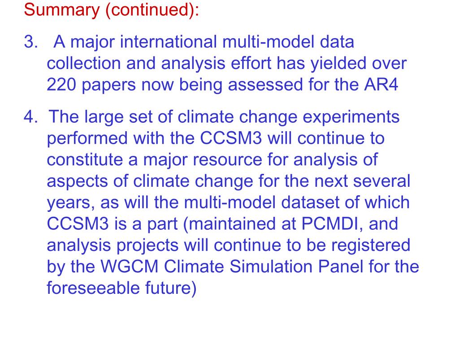
Task: Click the words 'foreseeable future)'
Action: pos(122,288)
